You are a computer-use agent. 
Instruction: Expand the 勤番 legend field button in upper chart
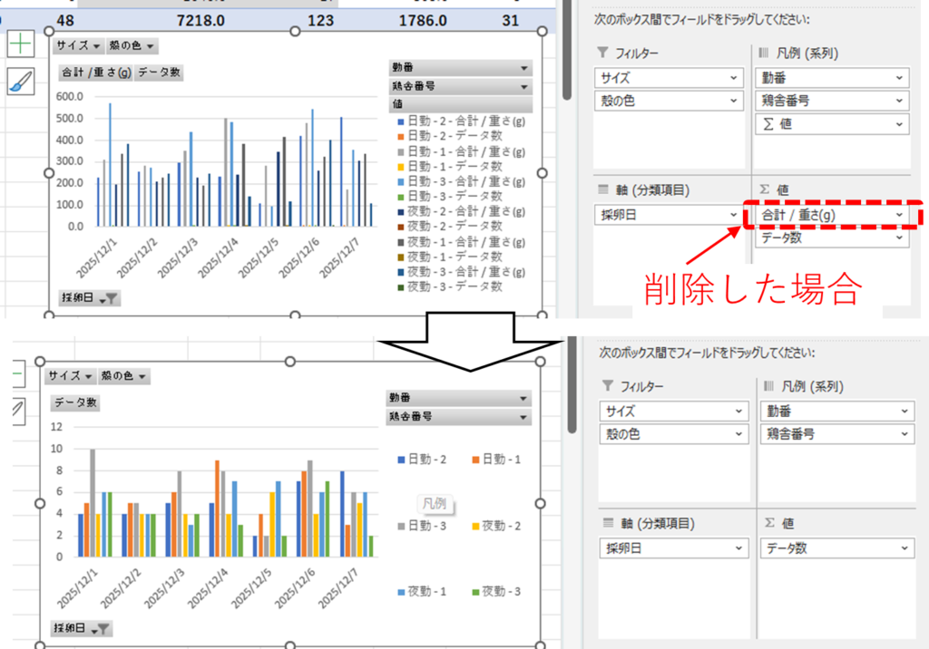(x=523, y=68)
